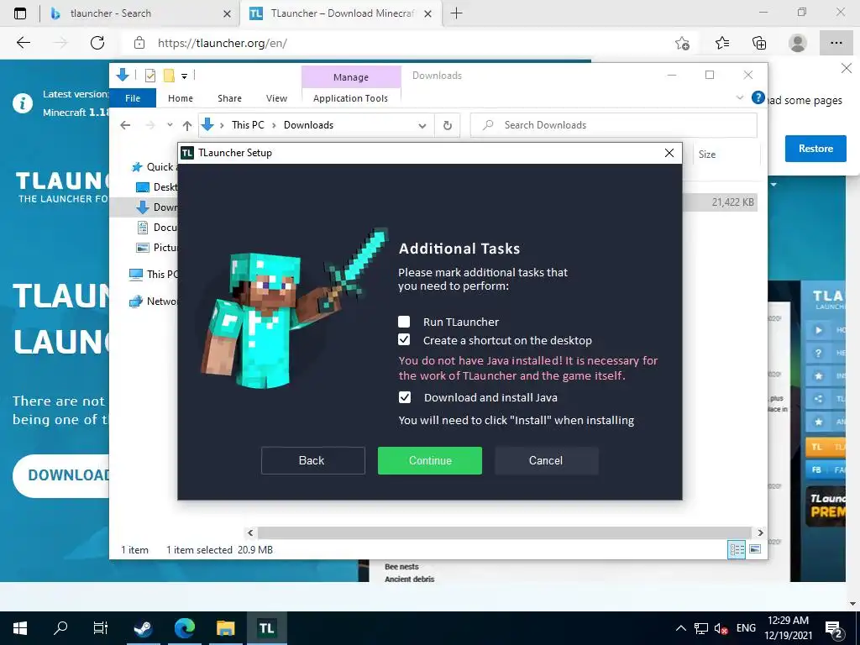This screenshot has width=860, height=645.
Task: Open recent locations dropdown in Explorer
Action: pos(170,125)
